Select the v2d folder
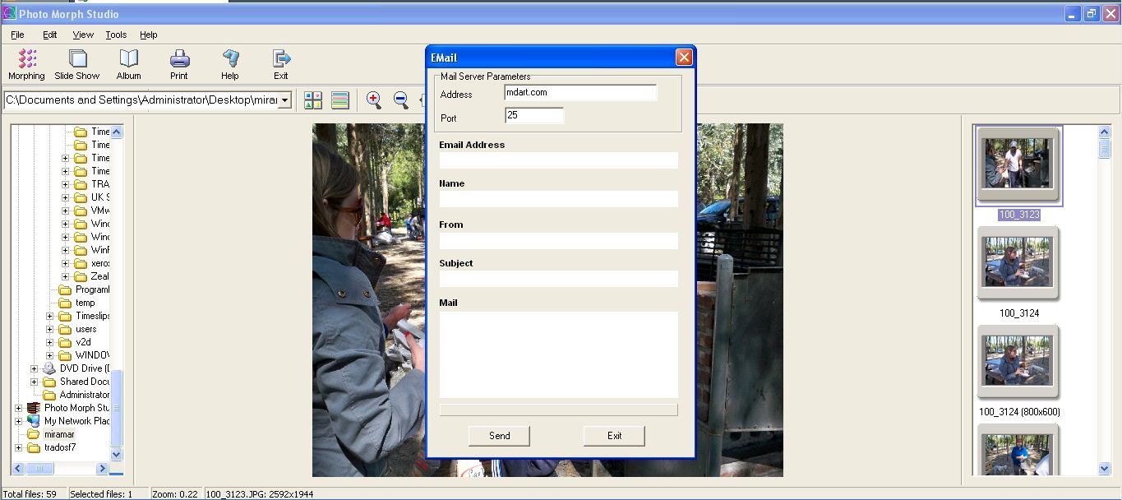 click(x=83, y=342)
